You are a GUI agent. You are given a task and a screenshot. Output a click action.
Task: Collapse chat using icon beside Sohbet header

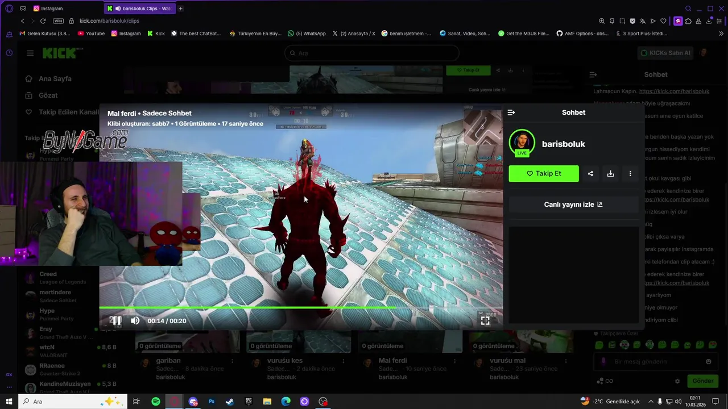coord(511,112)
